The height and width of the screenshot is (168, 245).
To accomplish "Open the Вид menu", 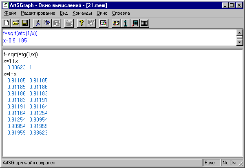I will point(64,13).
